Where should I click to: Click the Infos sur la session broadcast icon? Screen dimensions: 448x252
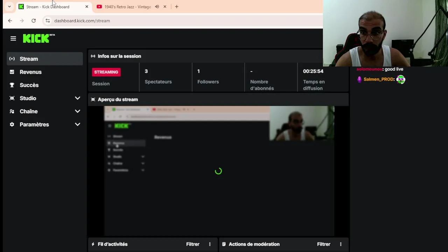93,56
